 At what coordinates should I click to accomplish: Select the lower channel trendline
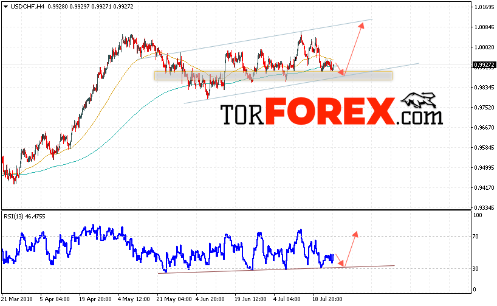pyautogui.click(x=301, y=83)
